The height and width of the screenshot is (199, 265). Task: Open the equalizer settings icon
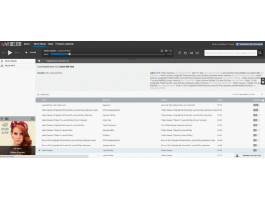pos(197,53)
